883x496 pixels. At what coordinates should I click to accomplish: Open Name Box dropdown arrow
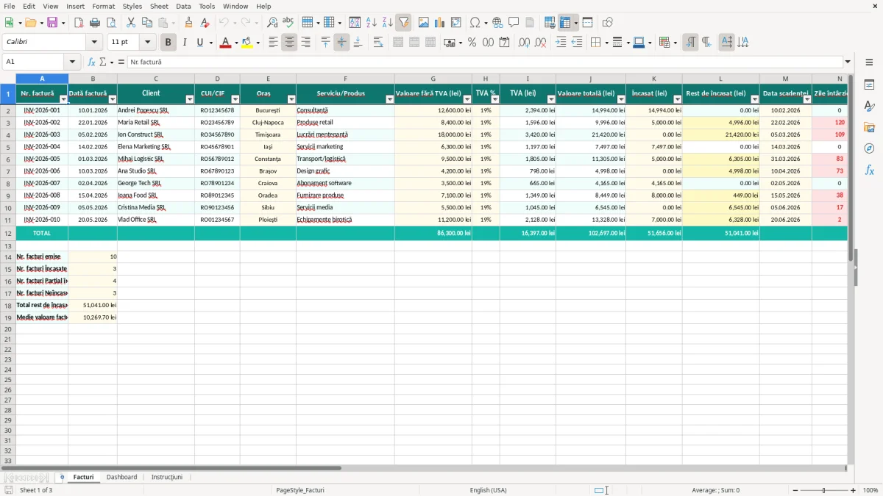tap(72, 62)
